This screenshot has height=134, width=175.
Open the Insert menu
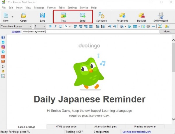point(19,8)
